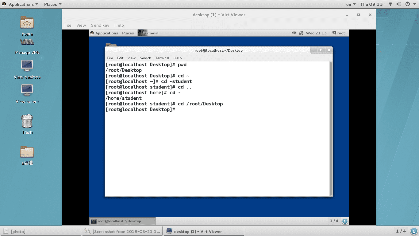Click the guest workspace switcher 1 / 4
The width and height of the screenshot is (419, 236).
pyautogui.click(x=334, y=221)
